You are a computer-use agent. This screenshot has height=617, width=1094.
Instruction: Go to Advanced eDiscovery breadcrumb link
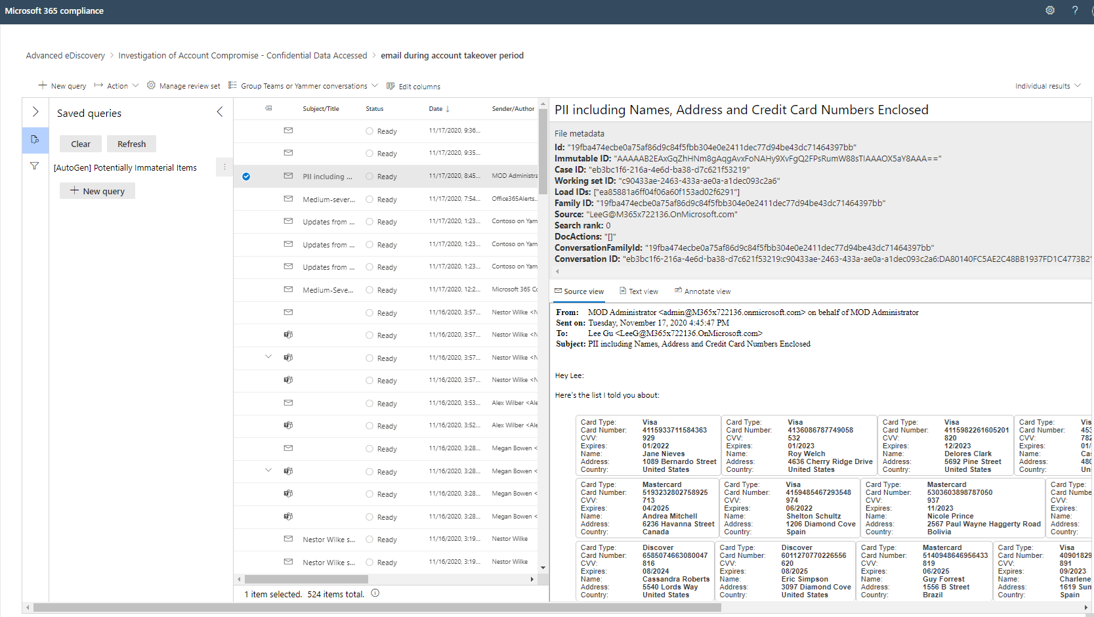[x=66, y=56]
